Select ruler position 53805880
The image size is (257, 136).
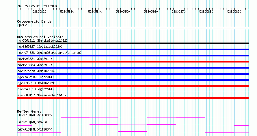[206, 12]
